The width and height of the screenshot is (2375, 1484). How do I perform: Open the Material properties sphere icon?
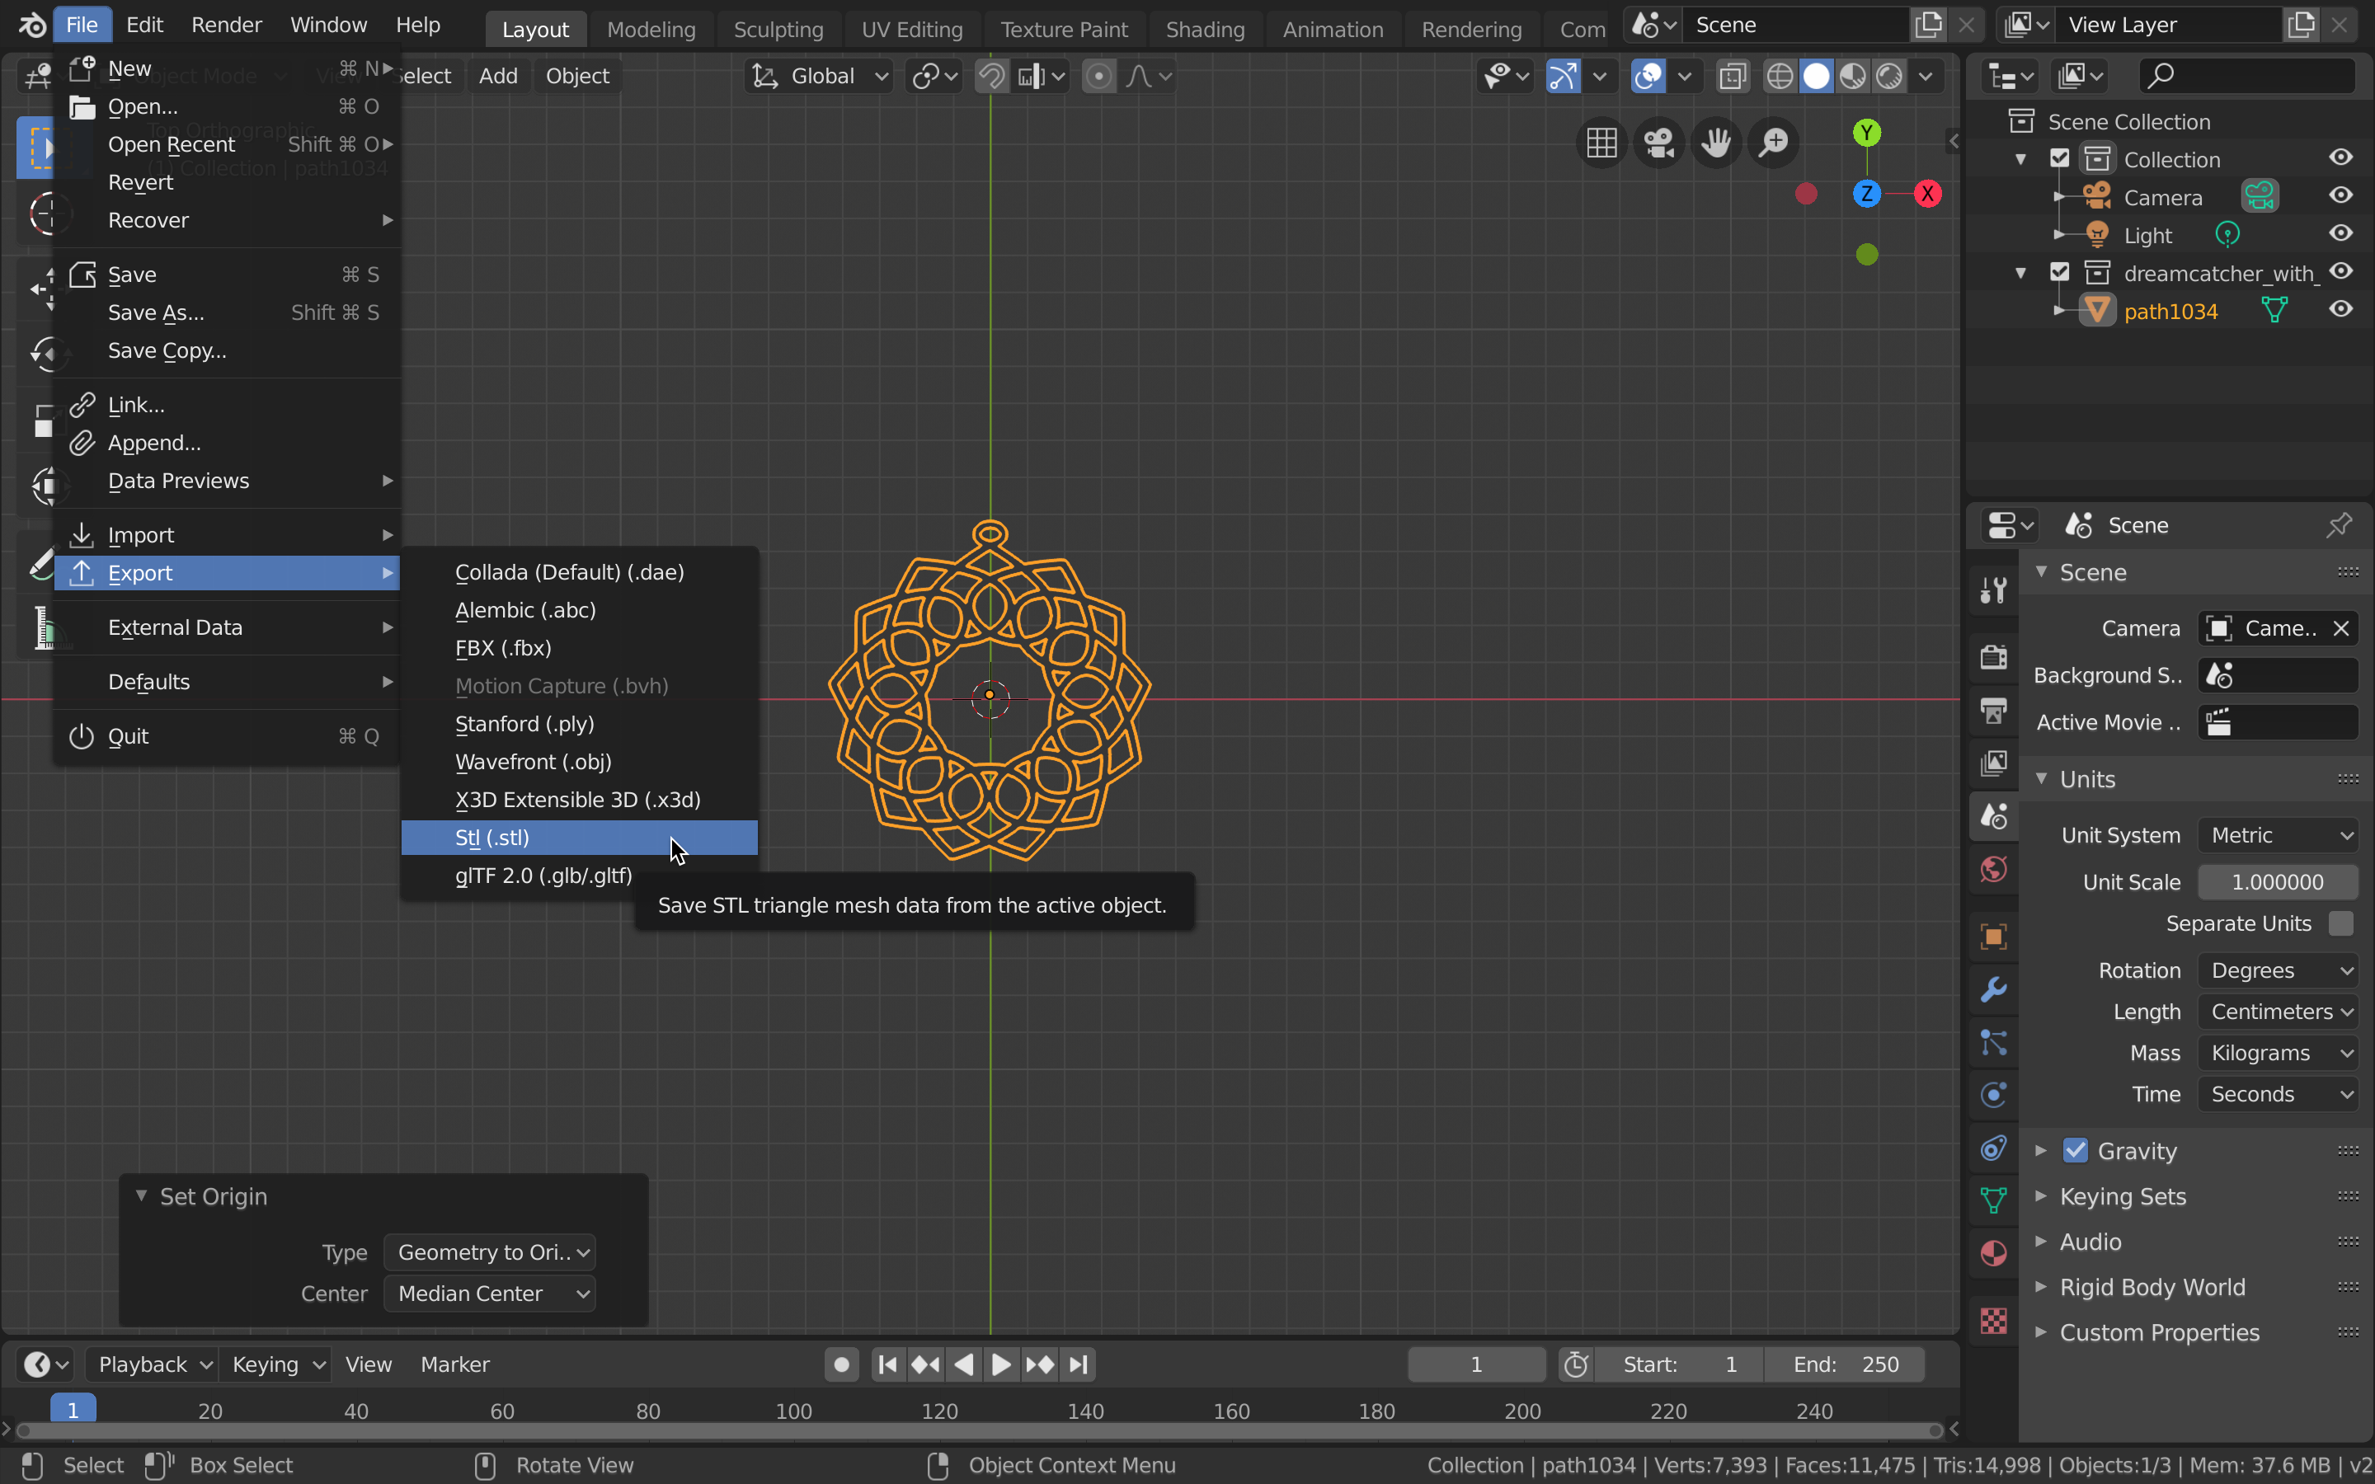(1993, 1253)
